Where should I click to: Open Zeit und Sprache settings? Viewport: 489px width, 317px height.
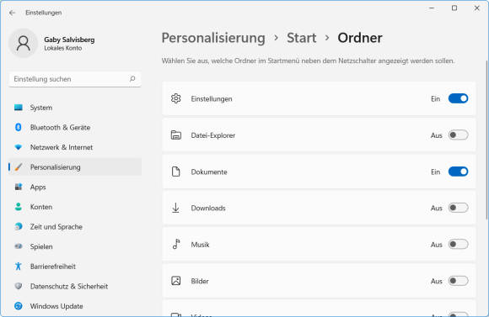click(x=75, y=226)
